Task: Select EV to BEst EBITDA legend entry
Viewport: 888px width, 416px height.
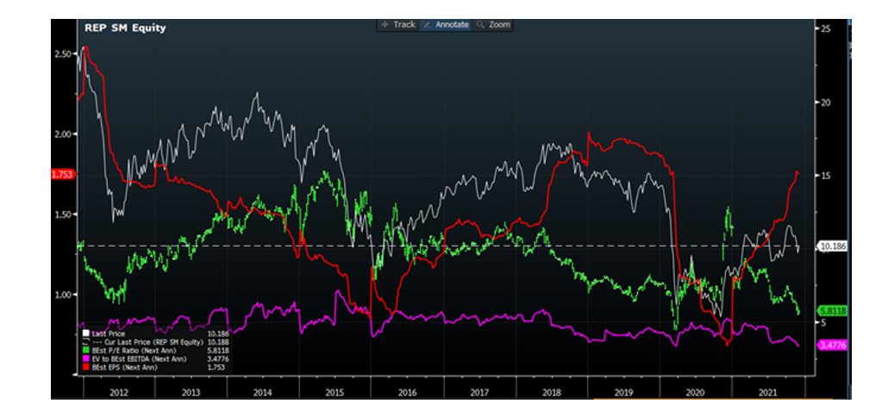Action: pyautogui.click(x=139, y=358)
